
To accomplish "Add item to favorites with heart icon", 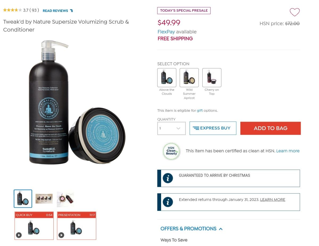I will click(295, 12).
